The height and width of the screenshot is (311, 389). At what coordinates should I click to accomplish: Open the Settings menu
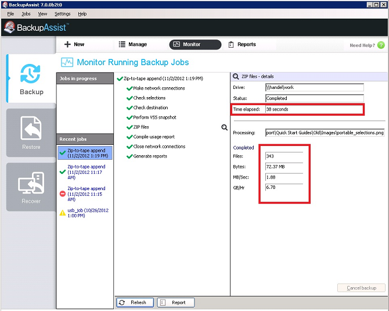click(x=62, y=14)
